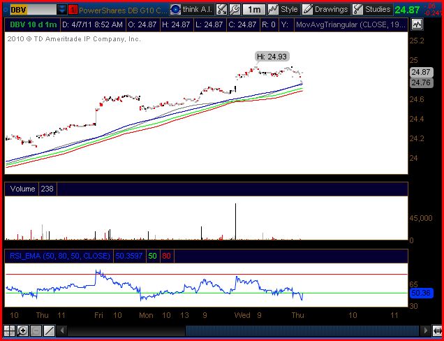Click the Studies flask icon
Screen dimensions: 444x341
point(357,10)
